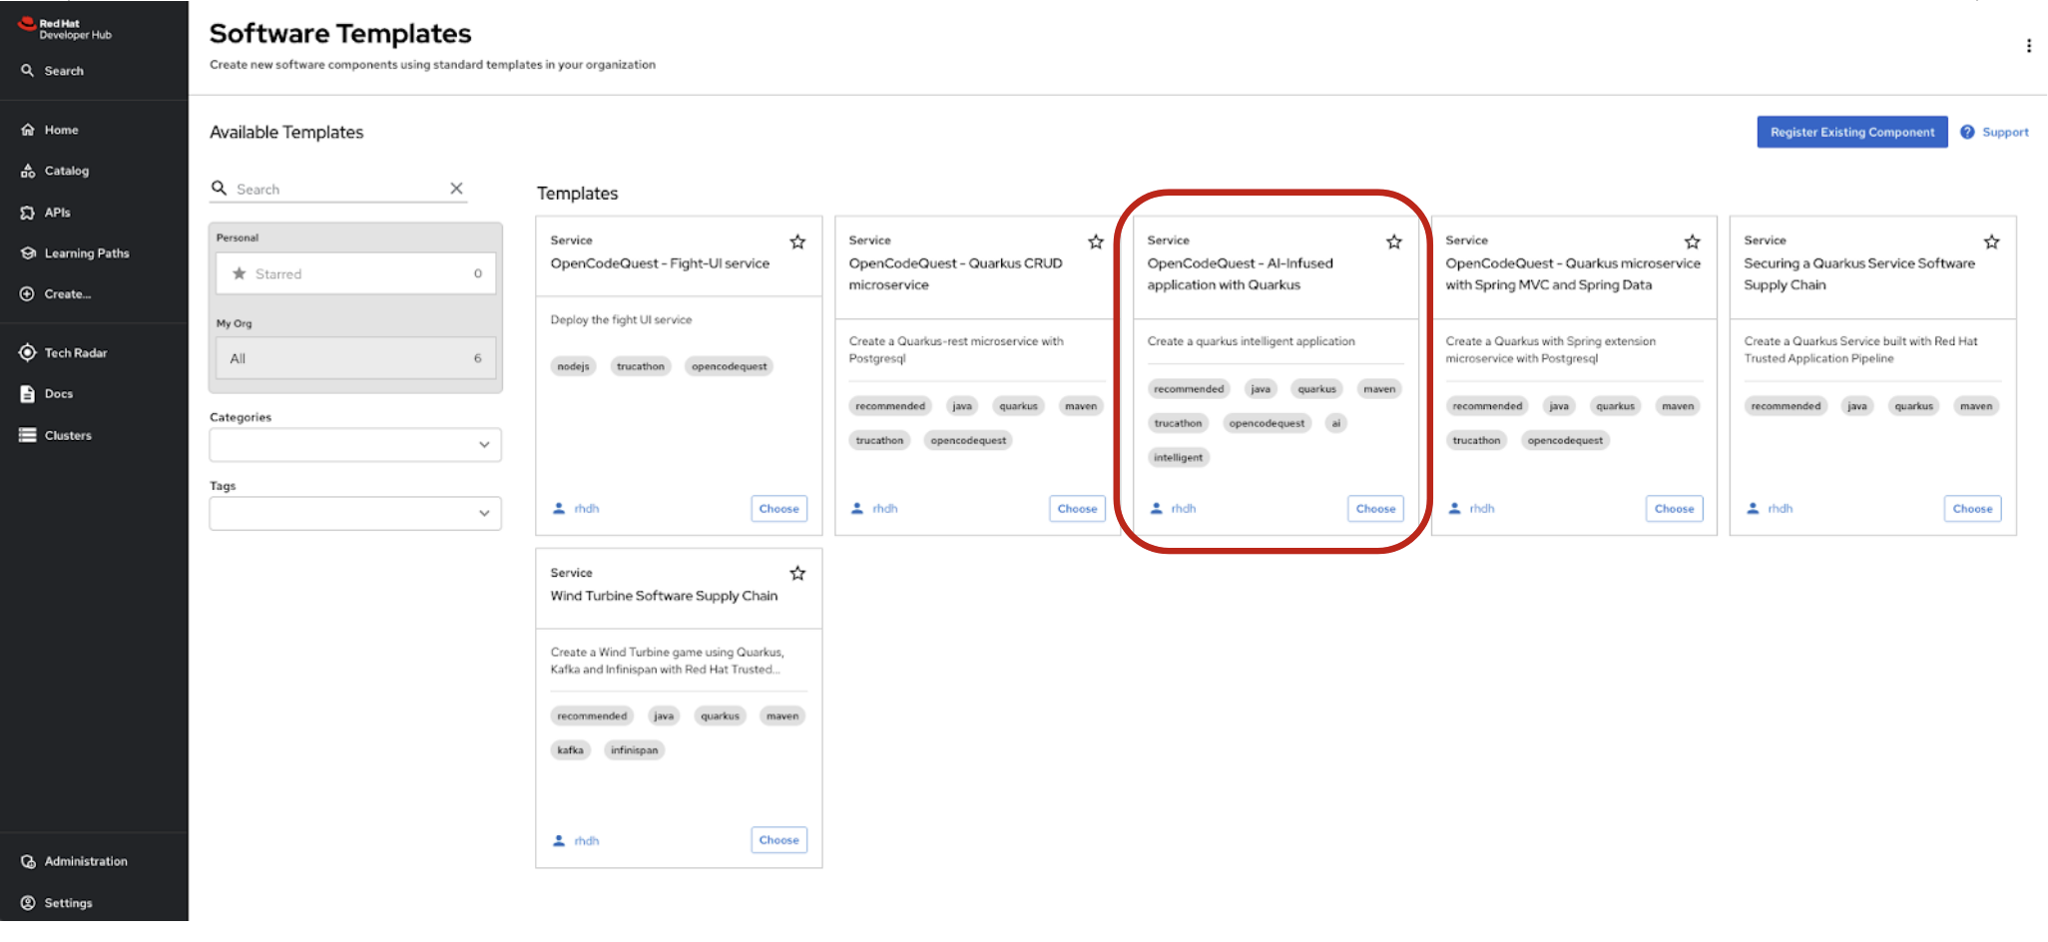
Task: Choose the Securing a Quarkus Service template
Action: (1972, 509)
